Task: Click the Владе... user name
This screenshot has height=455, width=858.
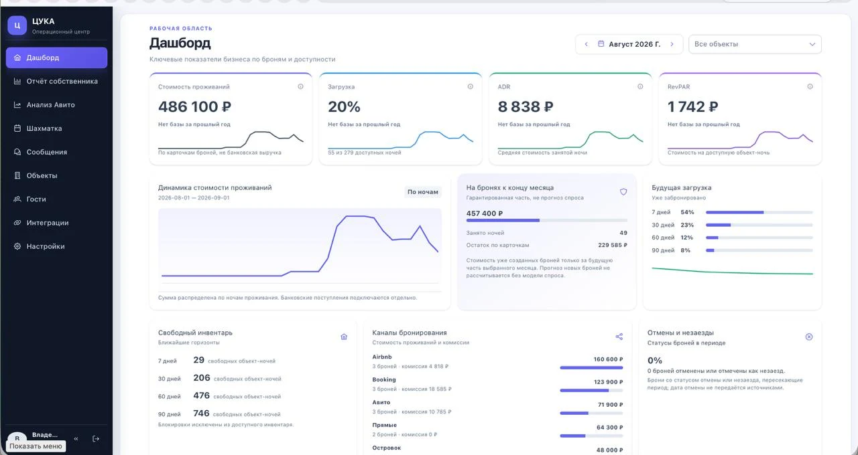Action: click(x=45, y=435)
